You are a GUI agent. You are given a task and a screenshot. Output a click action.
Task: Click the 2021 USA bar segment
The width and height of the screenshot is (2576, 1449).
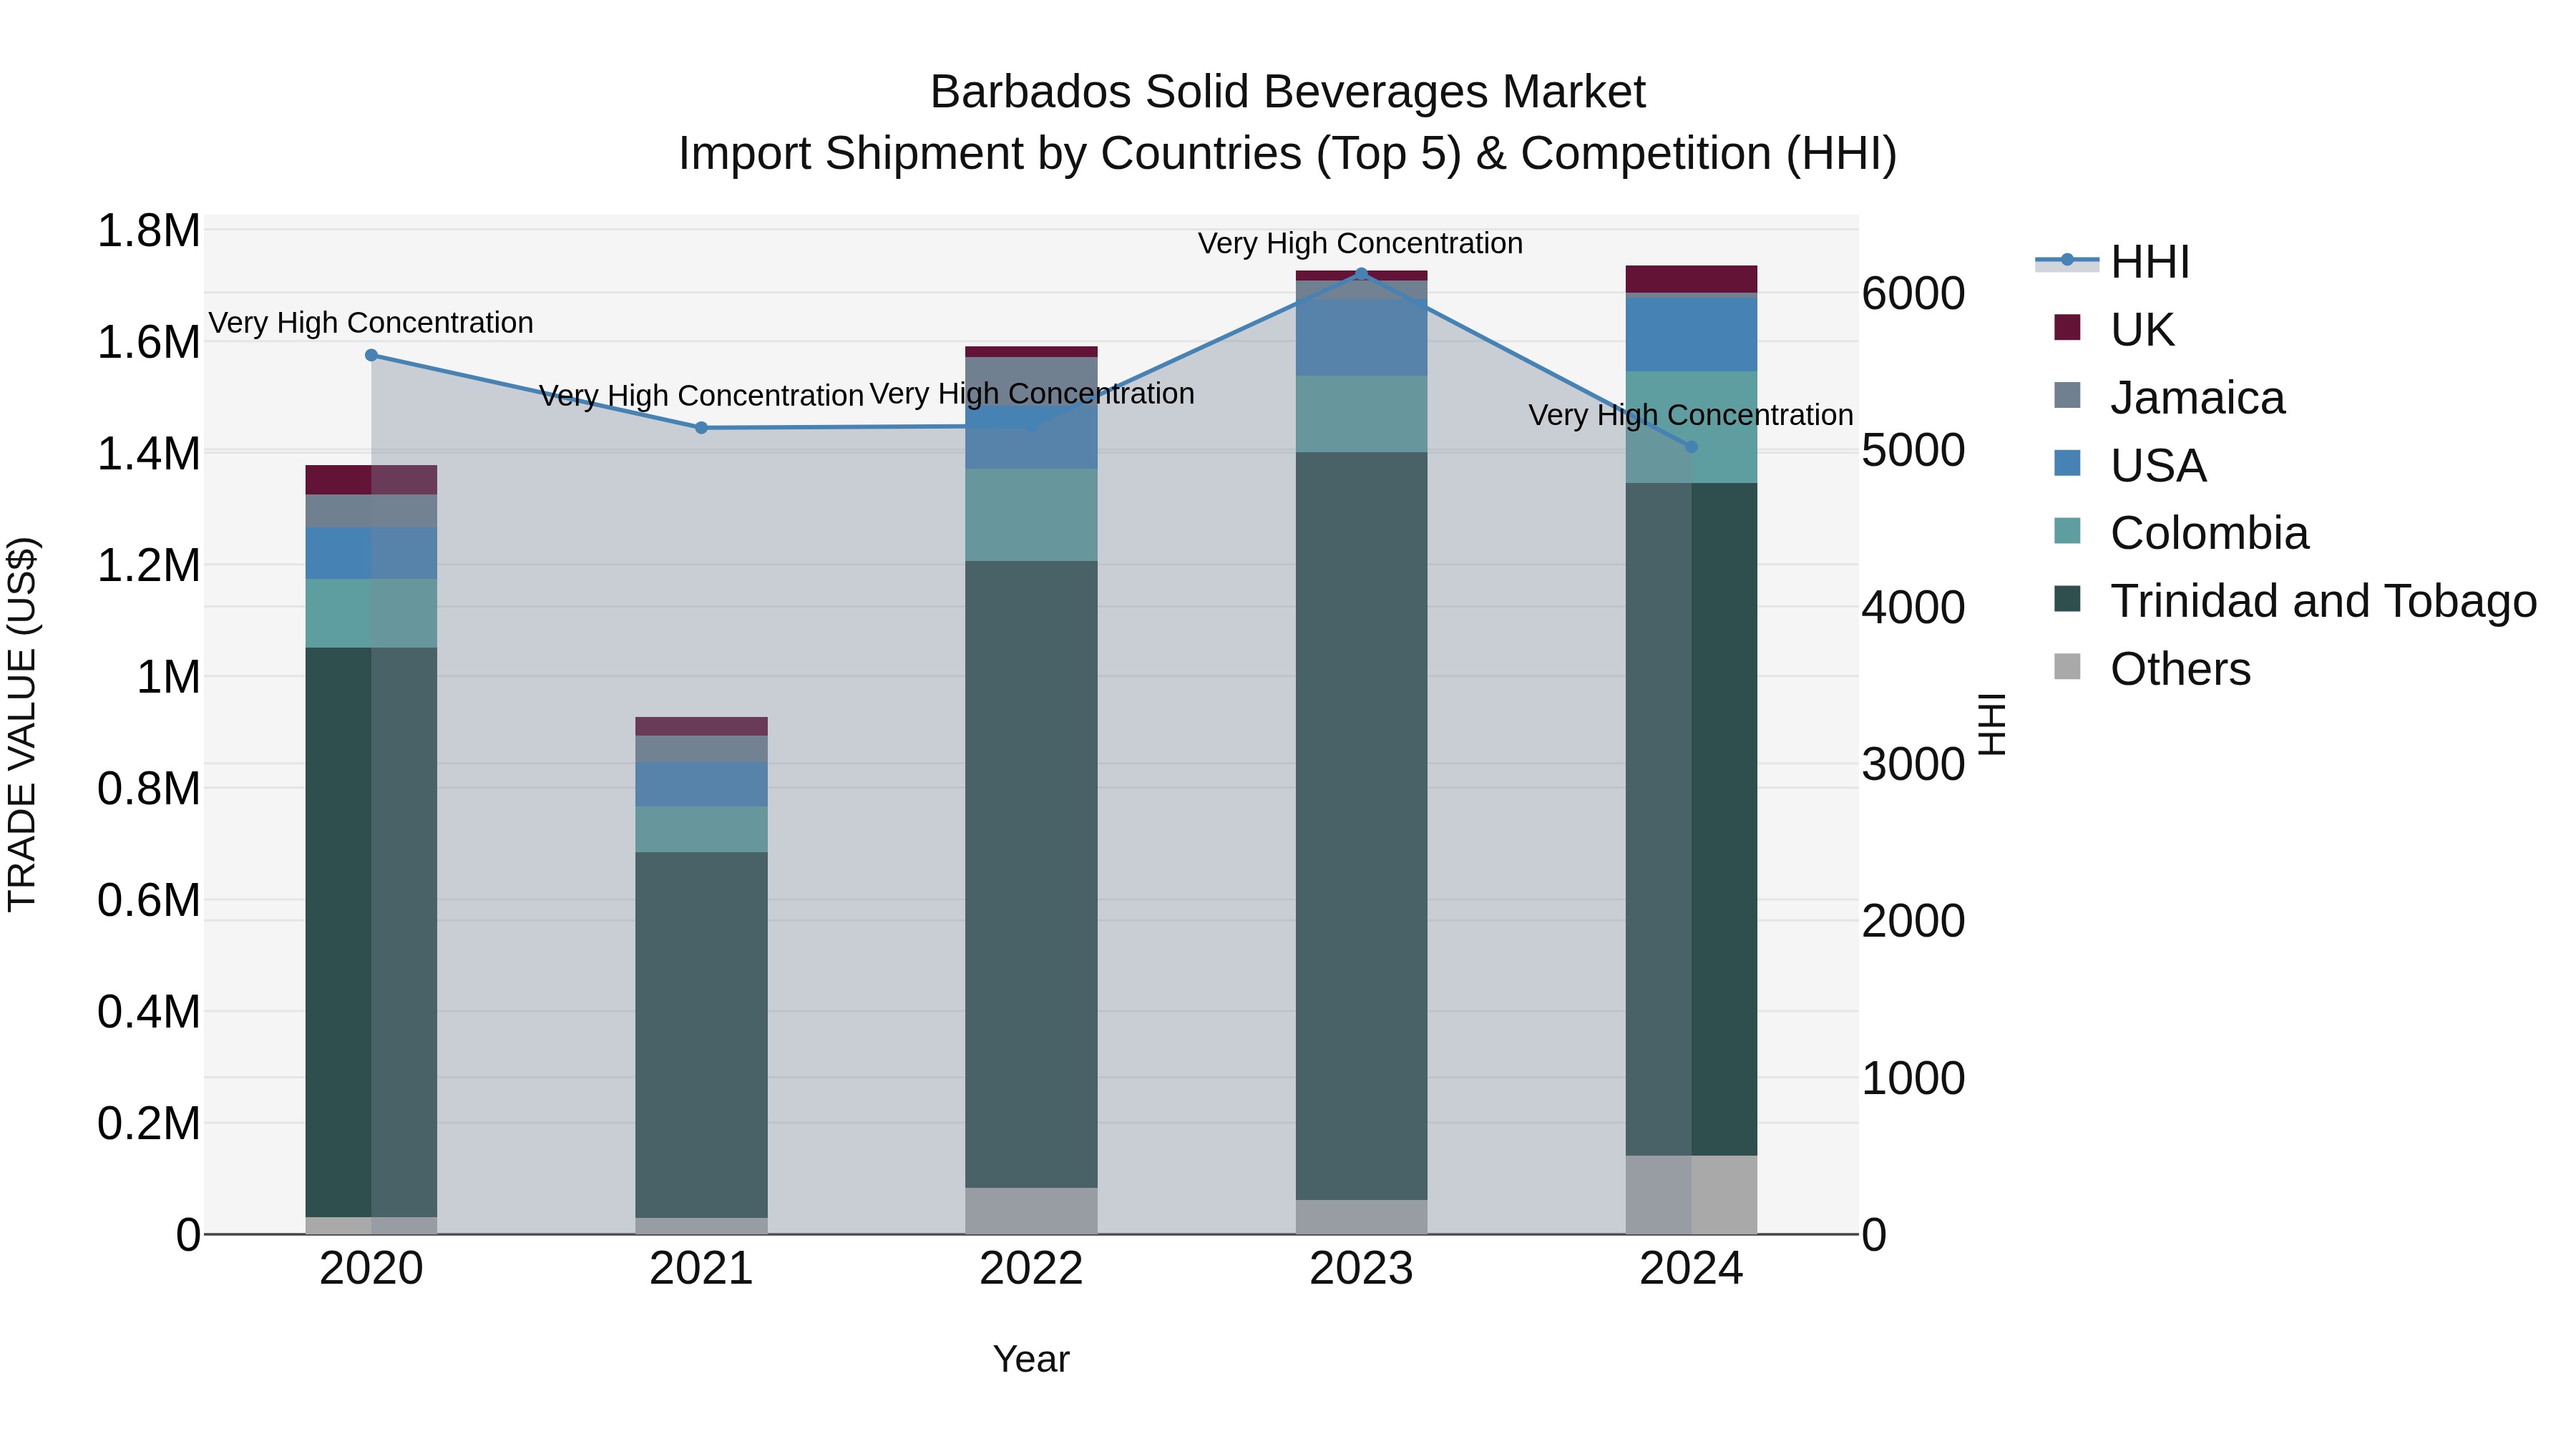click(x=701, y=784)
